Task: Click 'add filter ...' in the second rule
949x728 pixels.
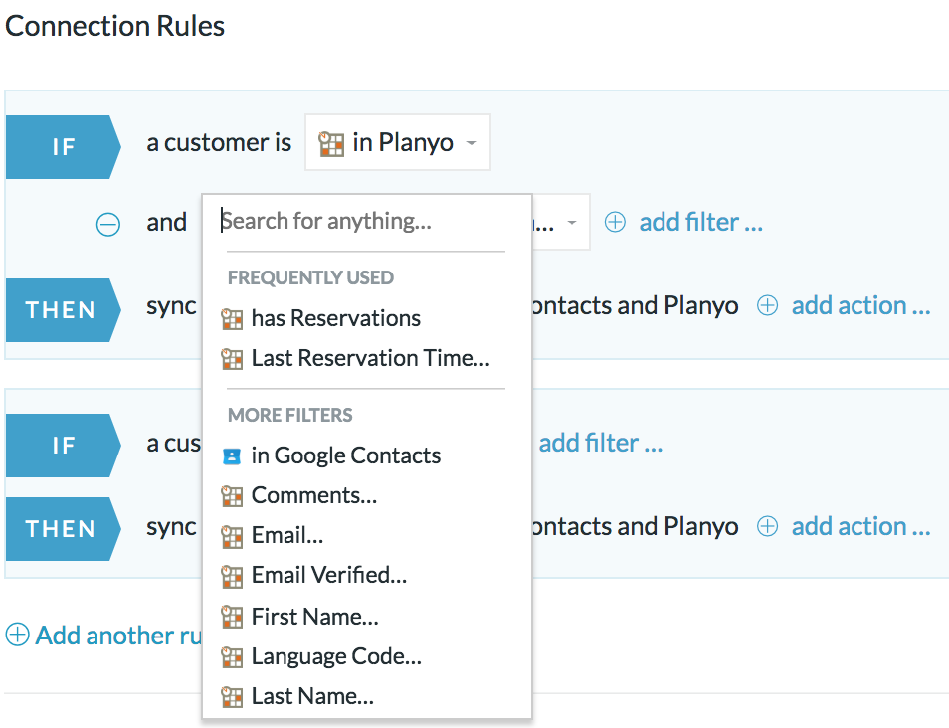Action: tap(601, 443)
